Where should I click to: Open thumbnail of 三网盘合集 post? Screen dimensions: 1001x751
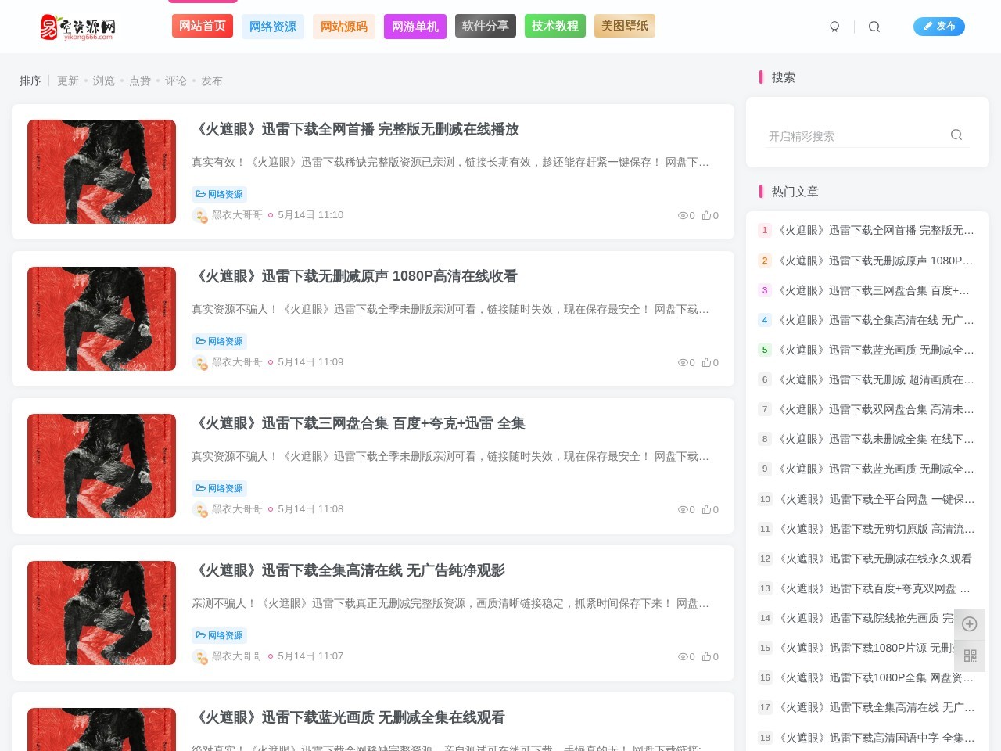(102, 465)
